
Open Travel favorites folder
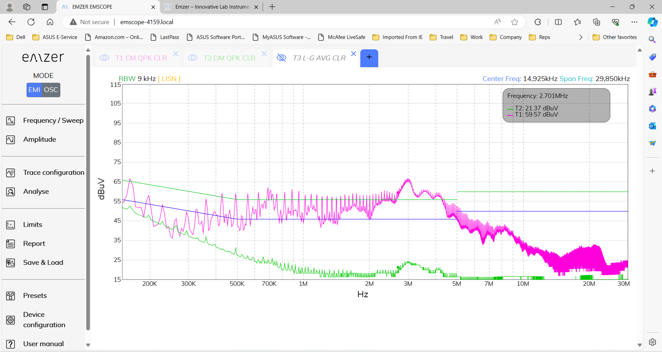(x=441, y=37)
